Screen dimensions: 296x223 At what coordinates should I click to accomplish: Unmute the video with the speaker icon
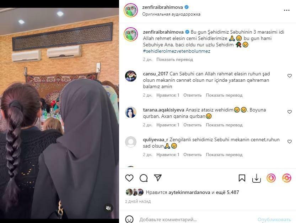[x=108, y=208]
